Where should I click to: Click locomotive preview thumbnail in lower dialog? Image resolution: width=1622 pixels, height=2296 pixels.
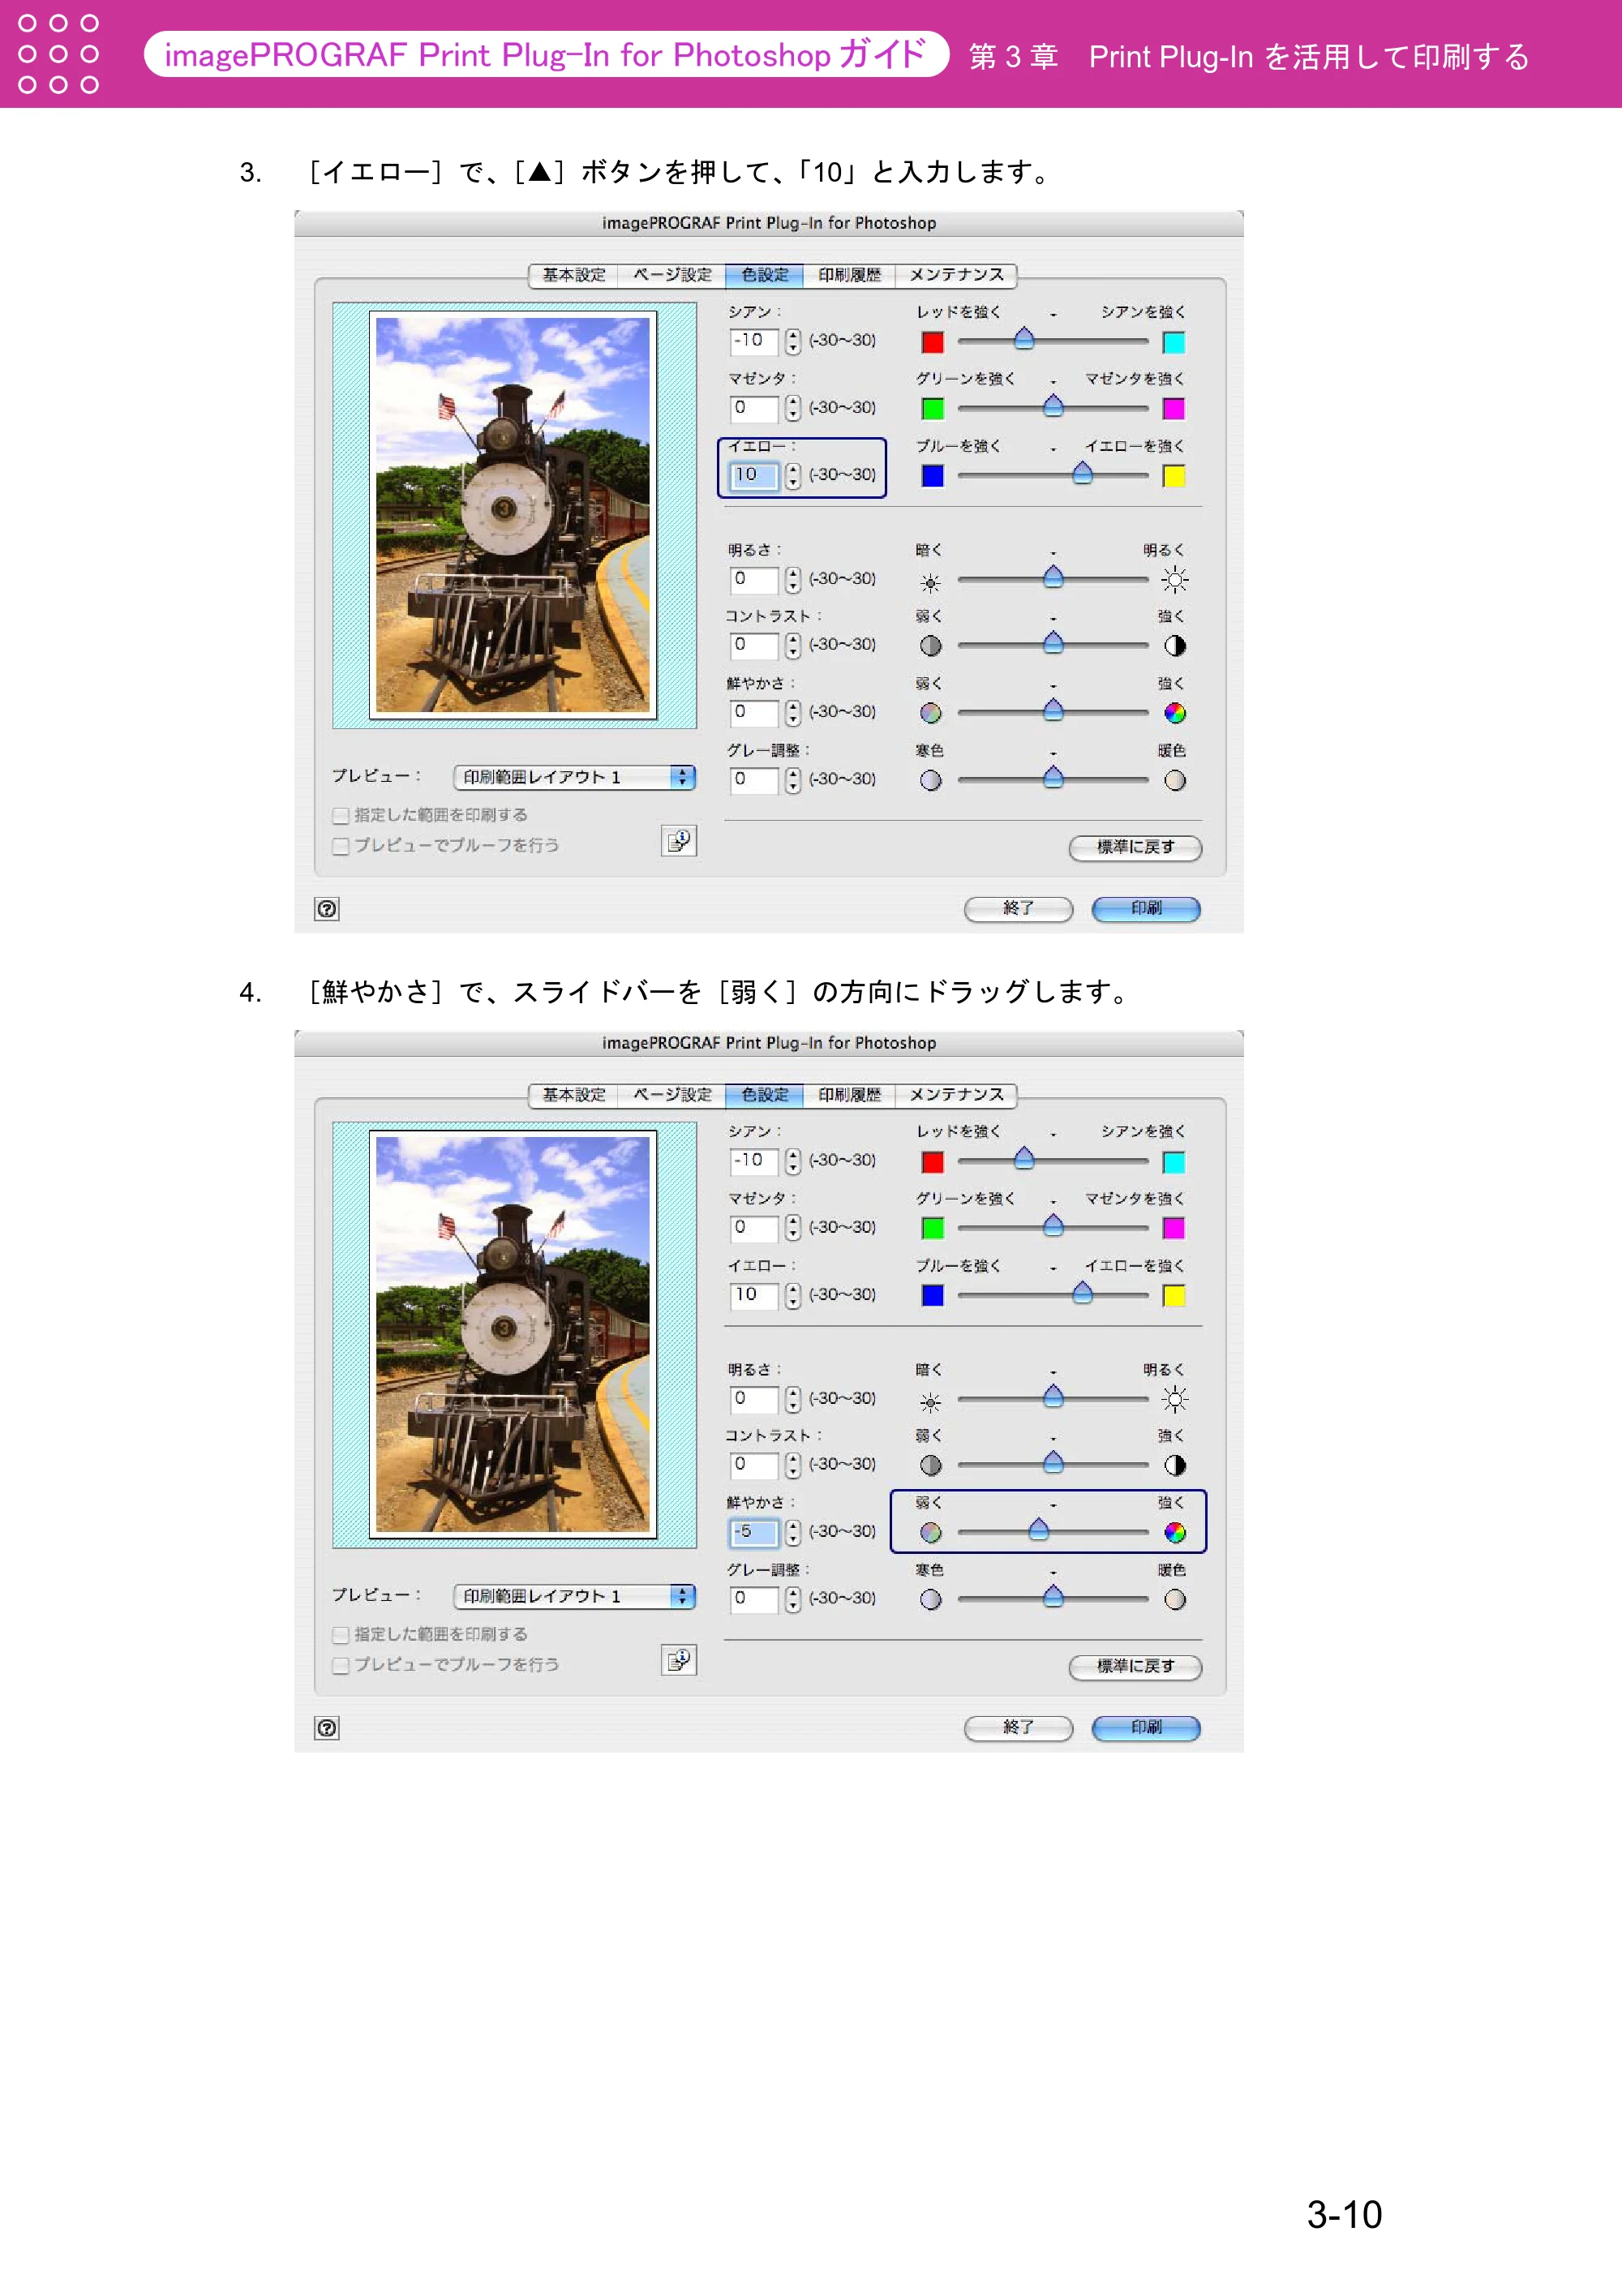pos(513,1334)
